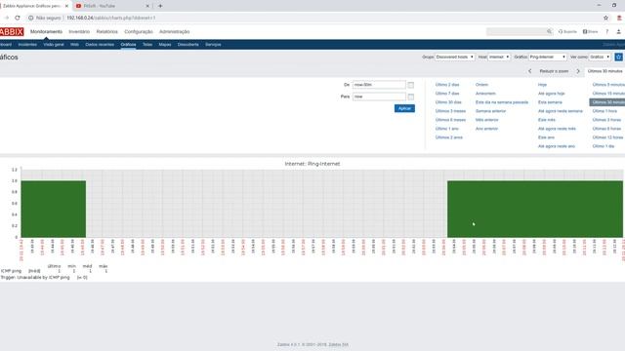The width and height of the screenshot is (625, 351).
Task: Click the Zabbix logo
Action: pos(12,32)
